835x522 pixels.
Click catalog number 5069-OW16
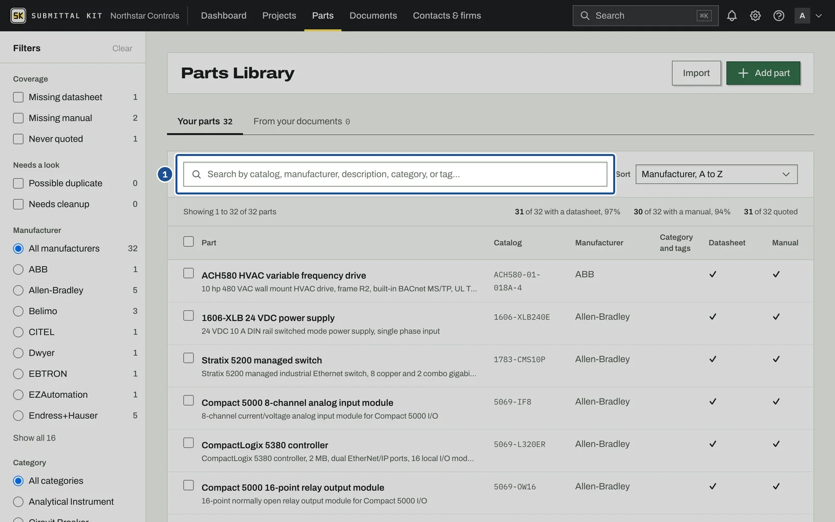tap(515, 487)
